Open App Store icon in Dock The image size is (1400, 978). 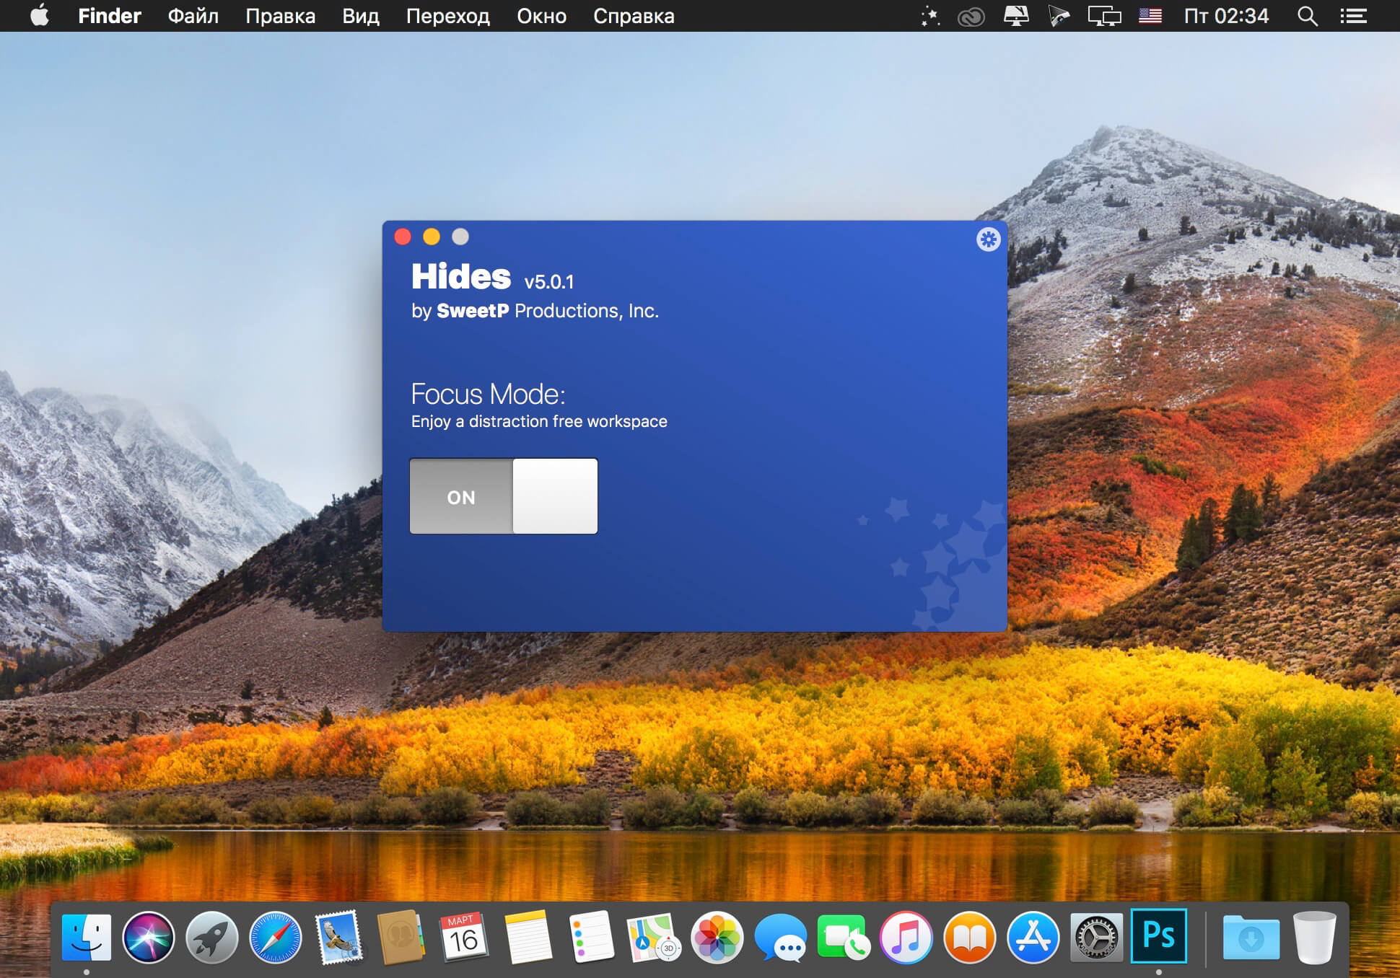coord(1033,938)
